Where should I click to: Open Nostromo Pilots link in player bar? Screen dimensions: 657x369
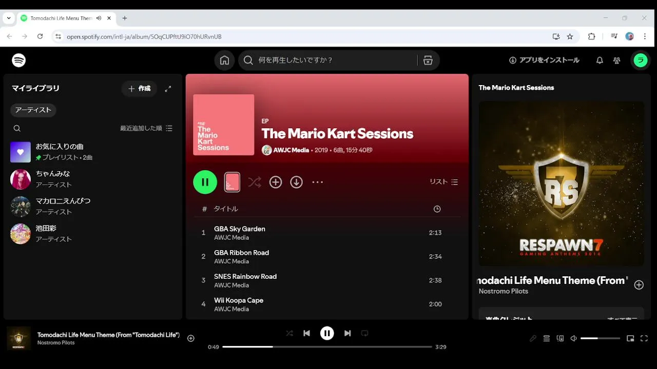point(56,342)
